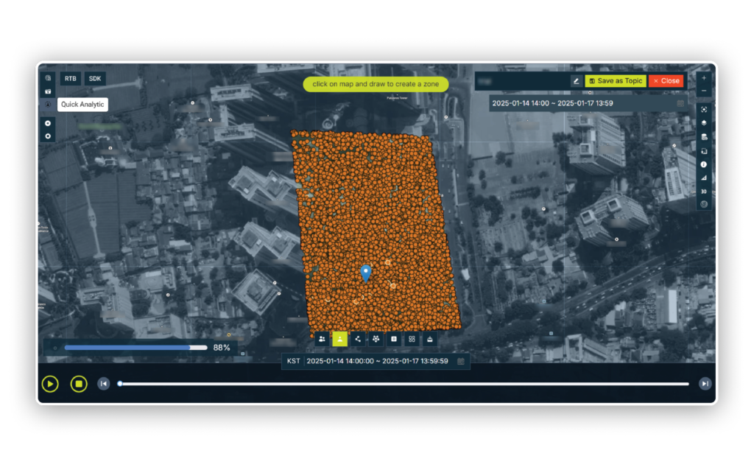The height and width of the screenshot is (473, 754).
Task: Click the share/network graph icon
Action: [358, 339]
